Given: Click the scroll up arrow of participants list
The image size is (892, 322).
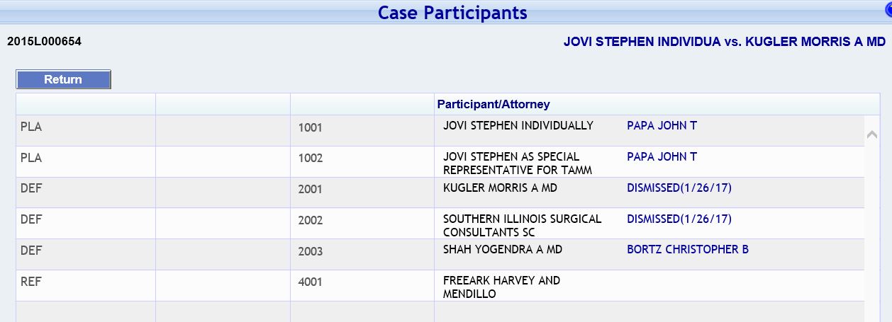Looking at the screenshot, I should (x=873, y=134).
